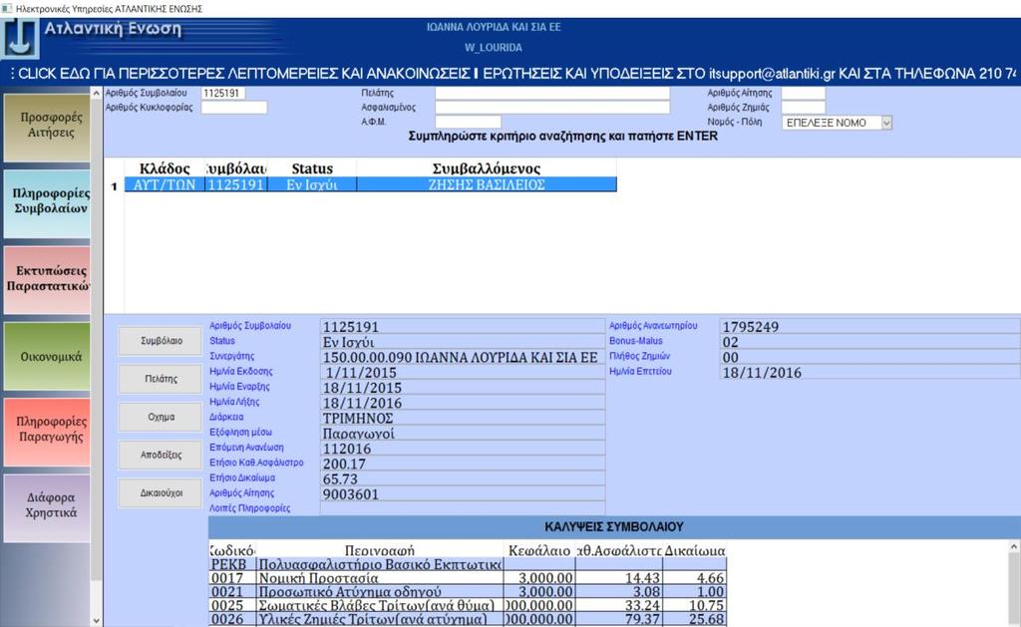Click the Πολυασφαλιστήριο Βασικό row
Screen dimensions: 1021x627
[x=468, y=564]
